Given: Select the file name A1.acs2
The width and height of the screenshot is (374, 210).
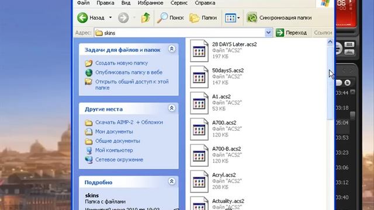Looking at the screenshot, I should (x=221, y=97).
